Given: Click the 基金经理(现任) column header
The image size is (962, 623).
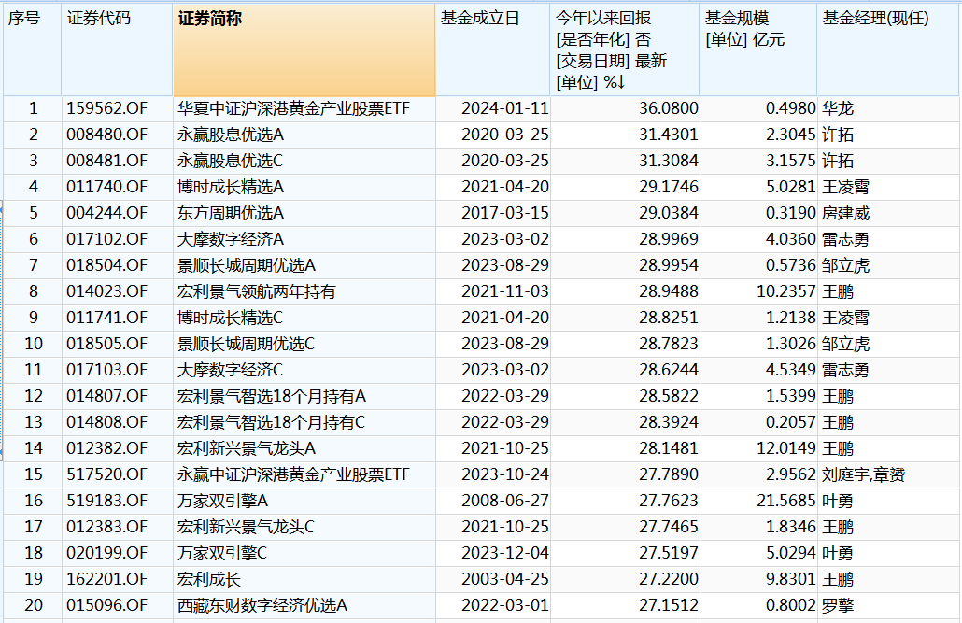Looking at the screenshot, I should pyautogui.click(x=887, y=50).
